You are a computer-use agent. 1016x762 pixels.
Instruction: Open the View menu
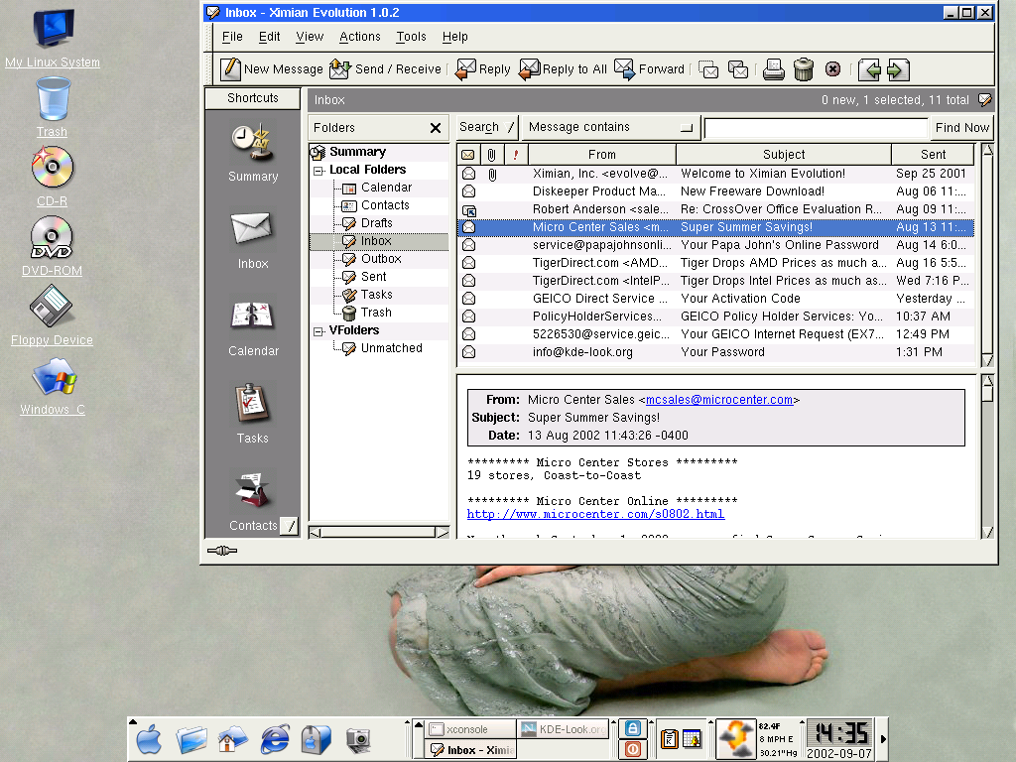(310, 37)
